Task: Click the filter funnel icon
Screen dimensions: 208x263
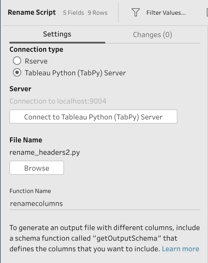Action: 135,13
